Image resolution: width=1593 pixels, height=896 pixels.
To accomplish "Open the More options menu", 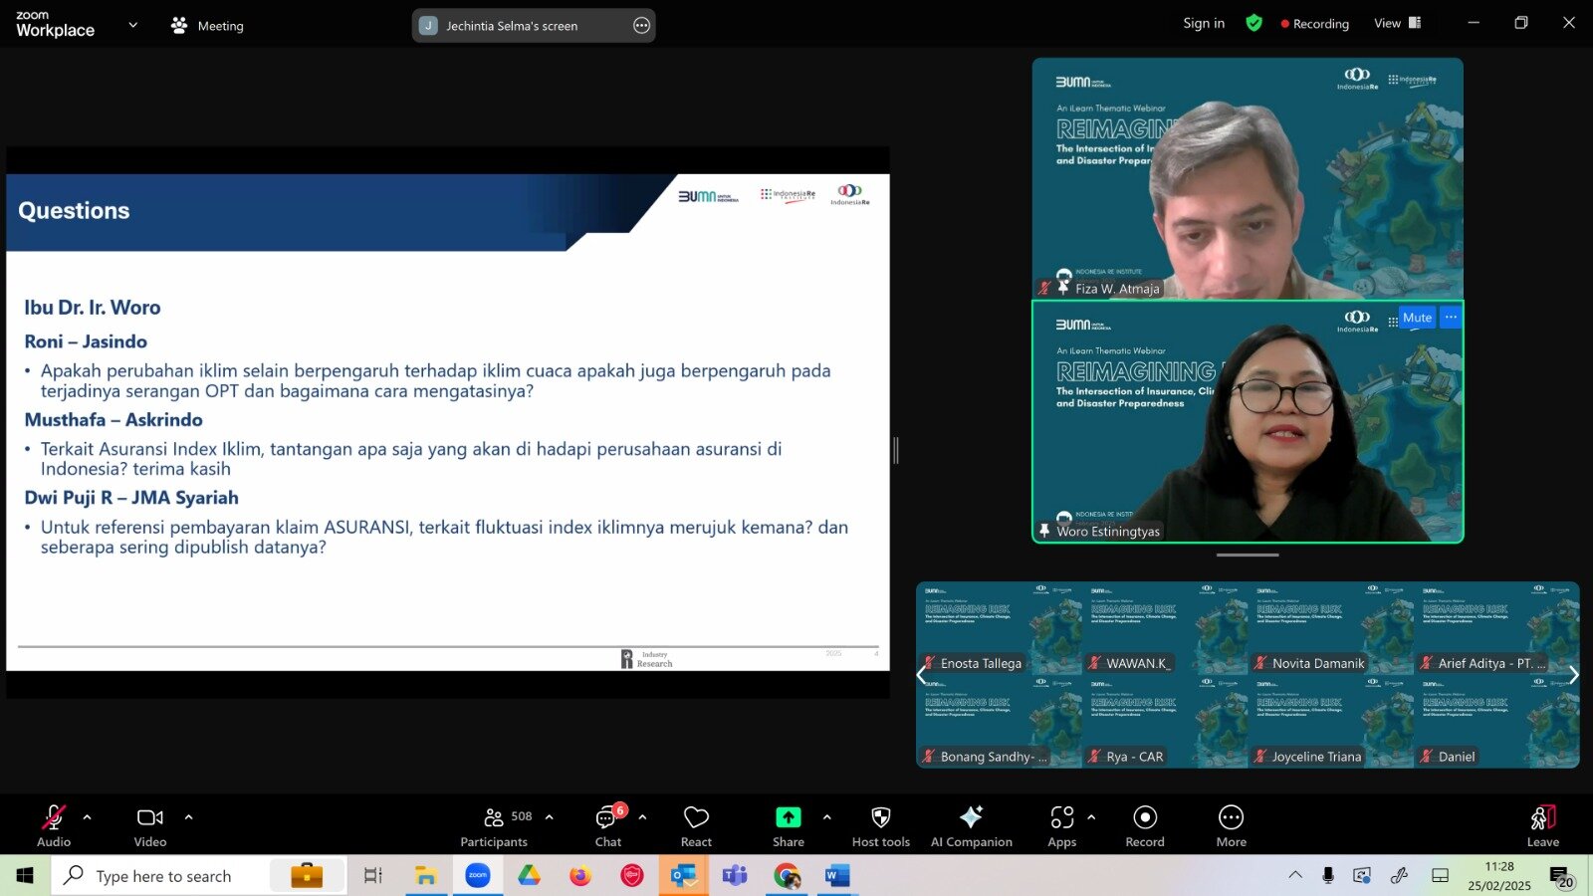I will point(1232,825).
